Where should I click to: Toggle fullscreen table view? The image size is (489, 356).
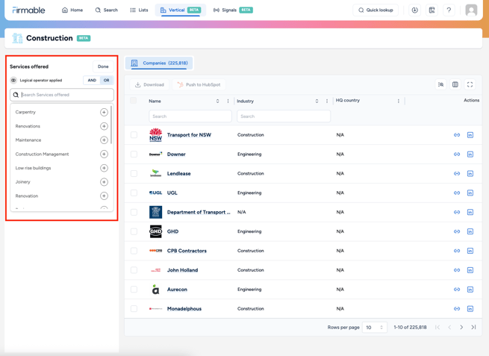[470, 84]
